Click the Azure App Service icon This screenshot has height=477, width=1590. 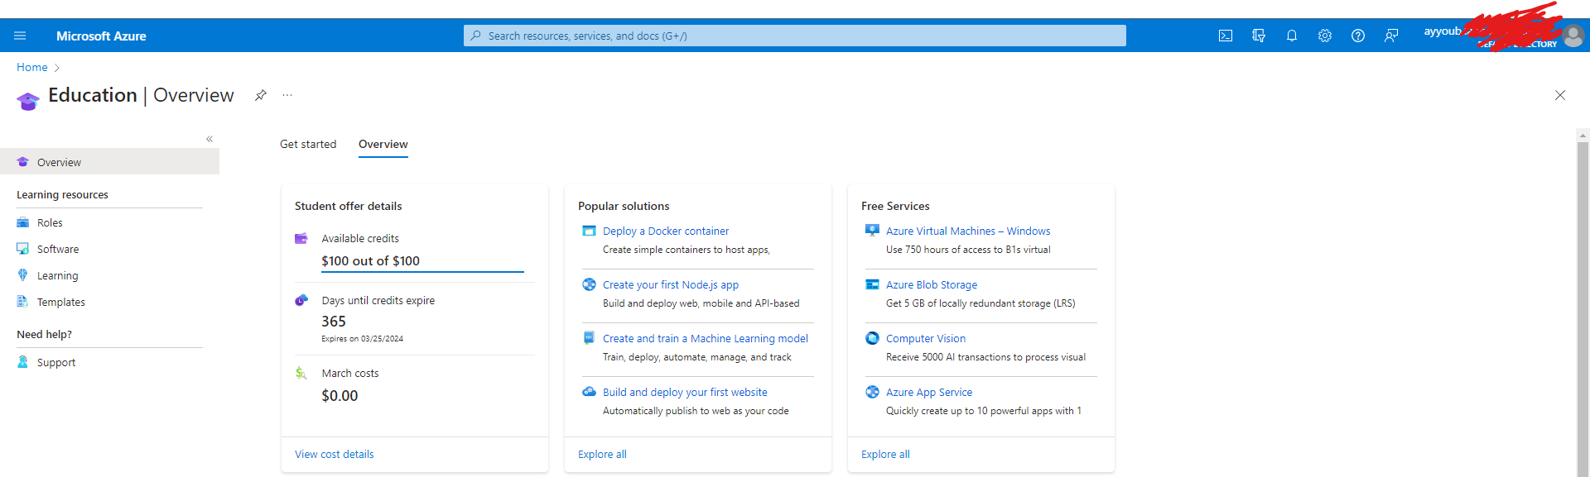coord(872,392)
